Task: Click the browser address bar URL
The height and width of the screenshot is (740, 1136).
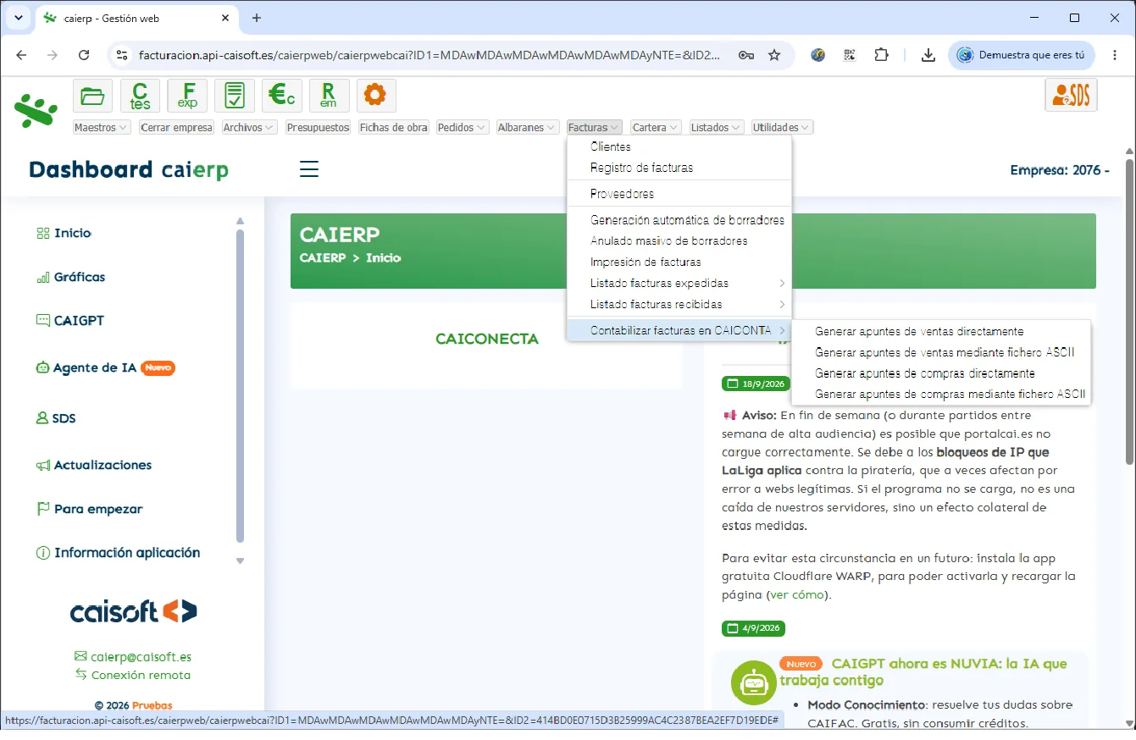Action: pyautogui.click(x=429, y=55)
